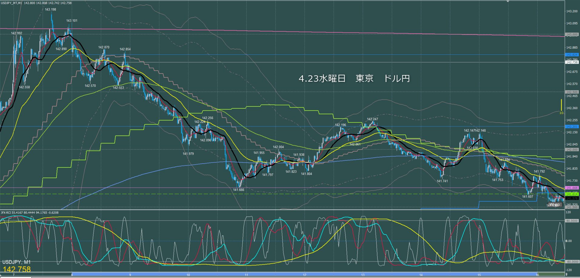Screen dimensions: 580x278
Task: Click the 142.570 low label
Action: (x=90, y=86)
